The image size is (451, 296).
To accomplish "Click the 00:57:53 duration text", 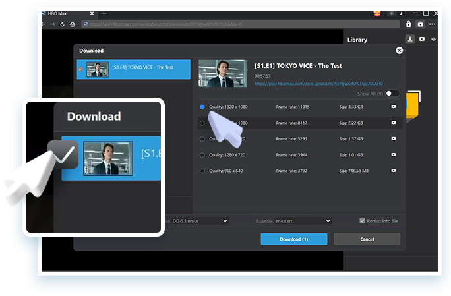I will [x=262, y=76].
